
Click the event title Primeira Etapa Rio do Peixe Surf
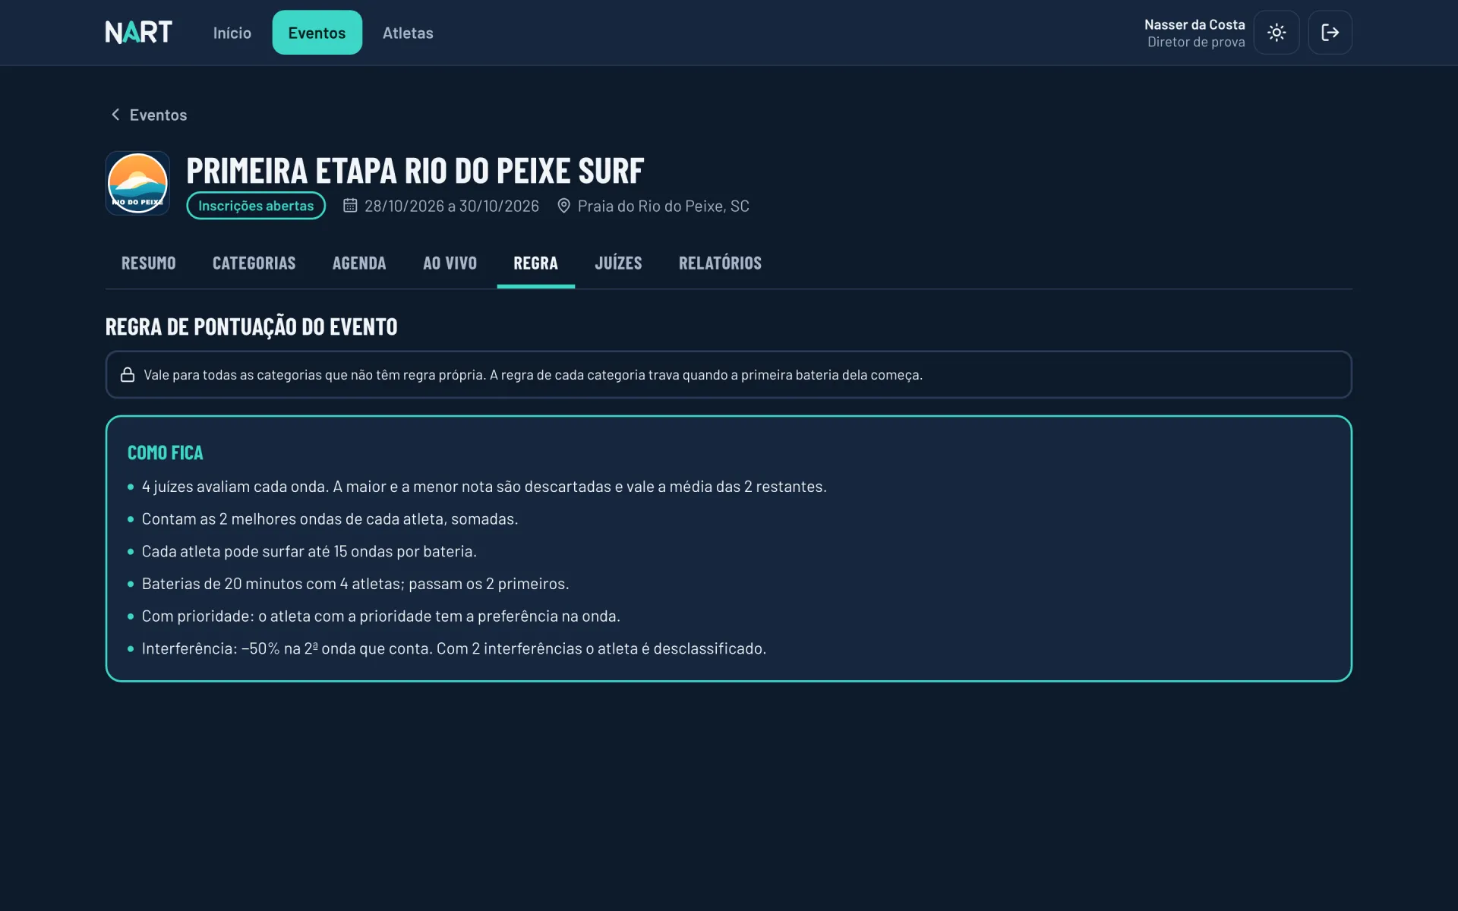tap(415, 171)
